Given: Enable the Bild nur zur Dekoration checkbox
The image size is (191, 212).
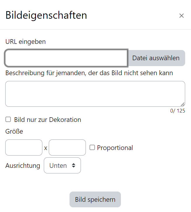Looking at the screenshot, I should tap(8, 119).
